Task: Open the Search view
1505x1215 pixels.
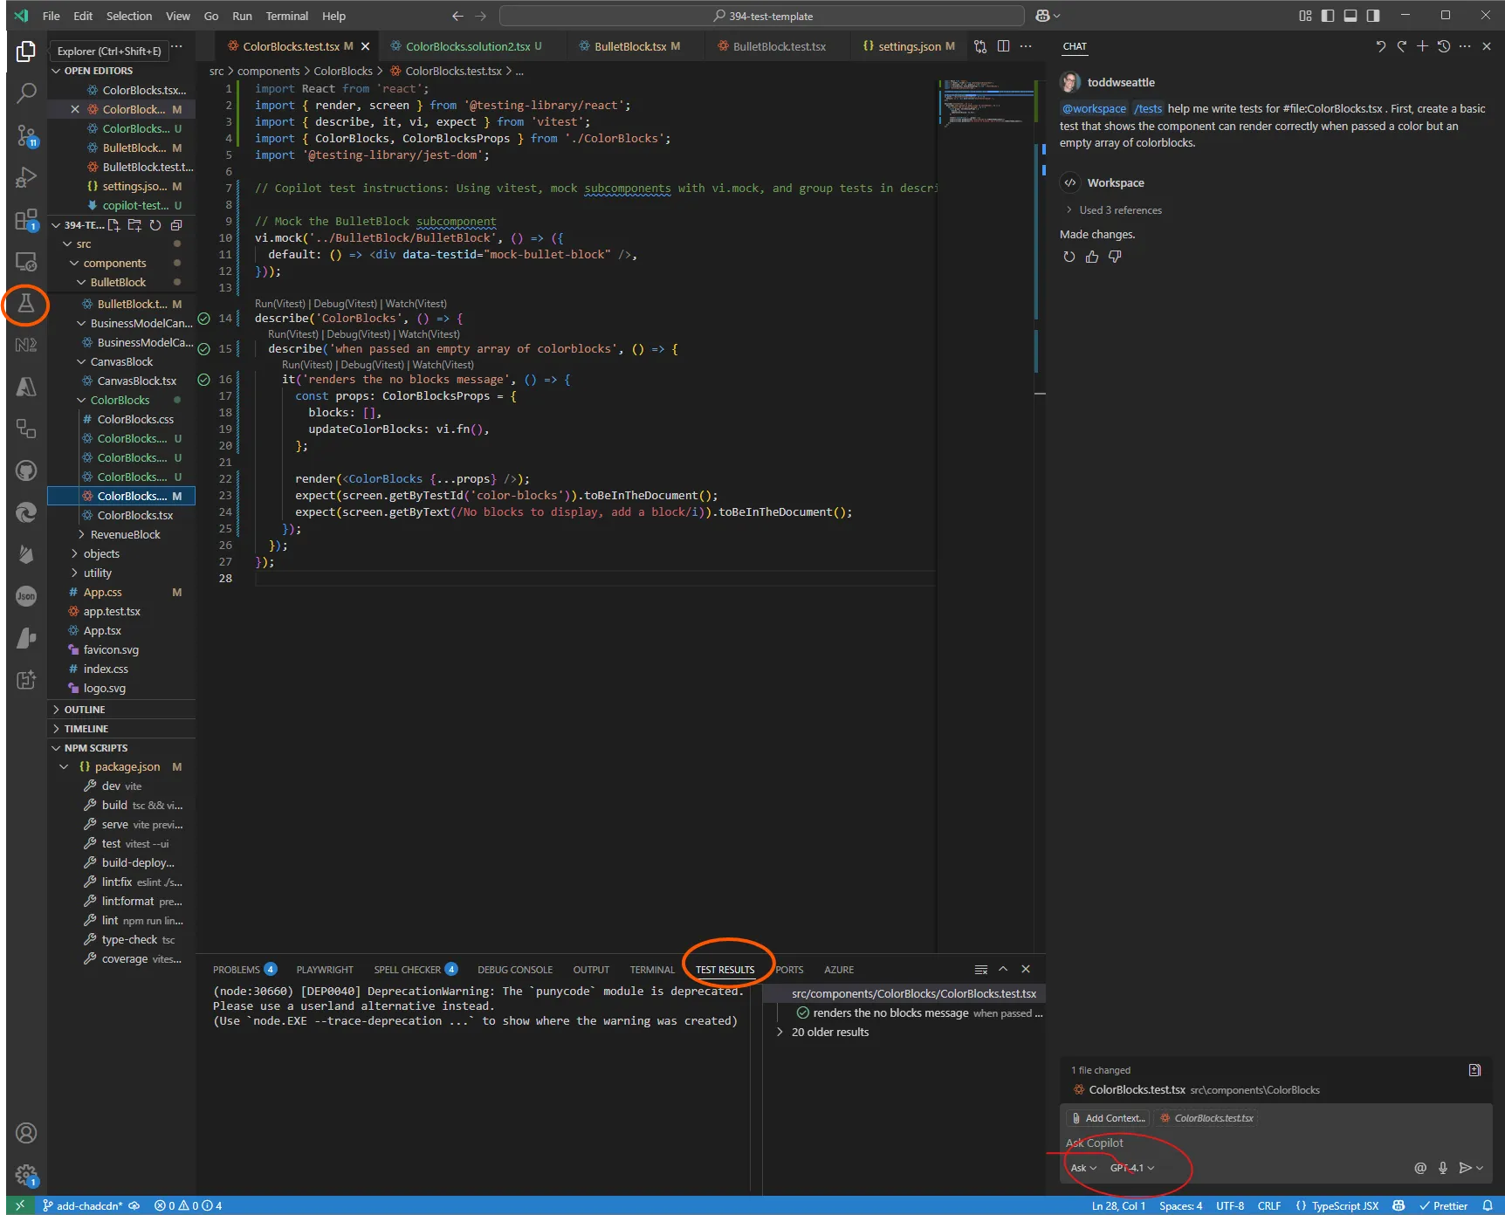Action: click(x=25, y=92)
